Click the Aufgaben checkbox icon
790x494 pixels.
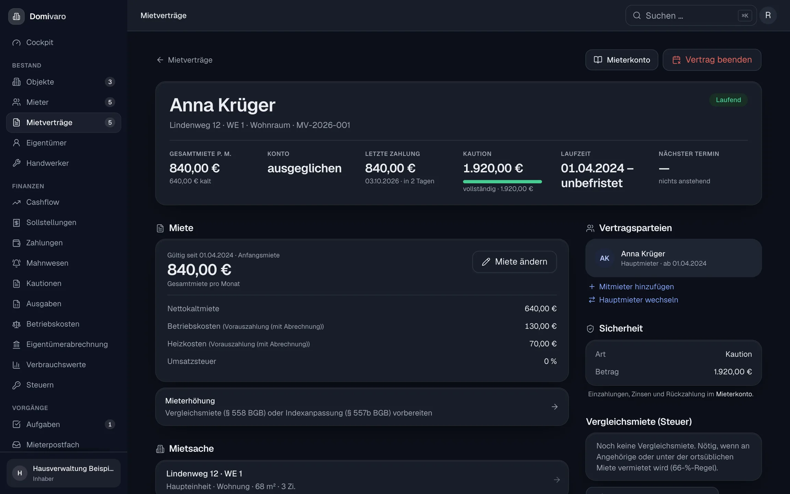pyautogui.click(x=16, y=424)
